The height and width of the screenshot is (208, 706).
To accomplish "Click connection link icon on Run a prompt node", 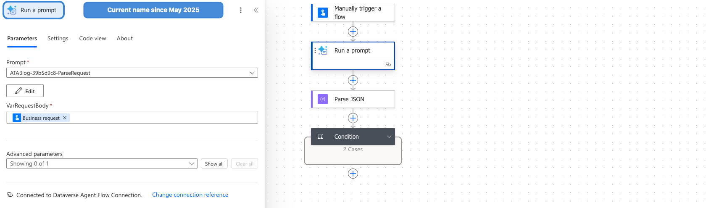I will click(x=388, y=64).
